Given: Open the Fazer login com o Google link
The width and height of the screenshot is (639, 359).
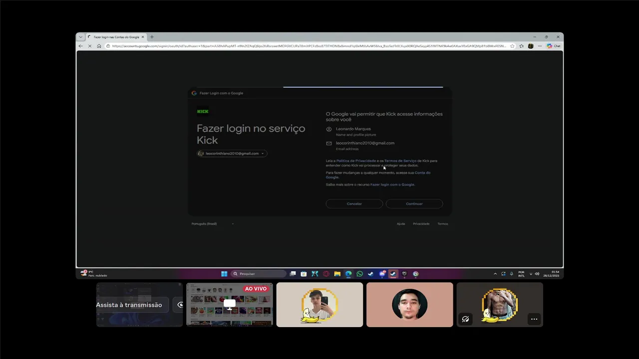Looking at the screenshot, I should coord(392,184).
